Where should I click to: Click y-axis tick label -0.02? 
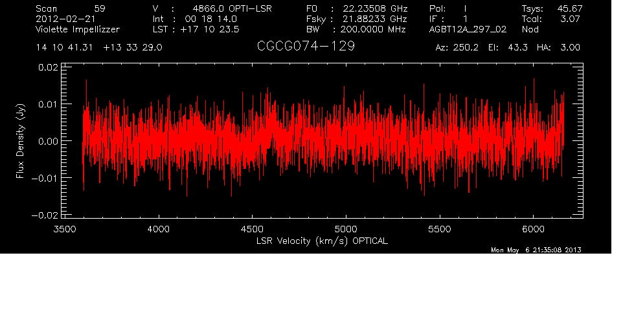coord(45,215)
